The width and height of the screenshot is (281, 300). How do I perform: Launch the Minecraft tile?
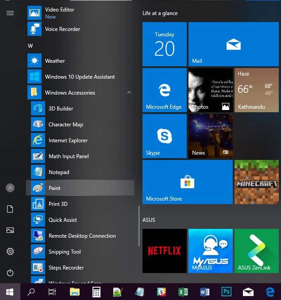tap(257, 182)
